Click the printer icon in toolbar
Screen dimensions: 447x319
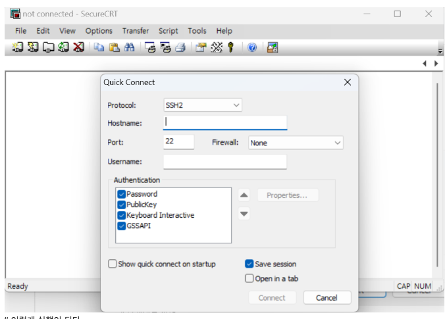180,47
